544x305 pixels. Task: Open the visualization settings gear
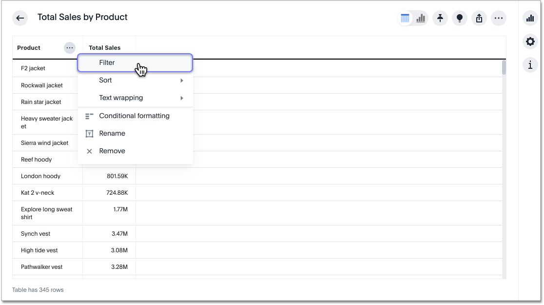click(x=530, y=41)
